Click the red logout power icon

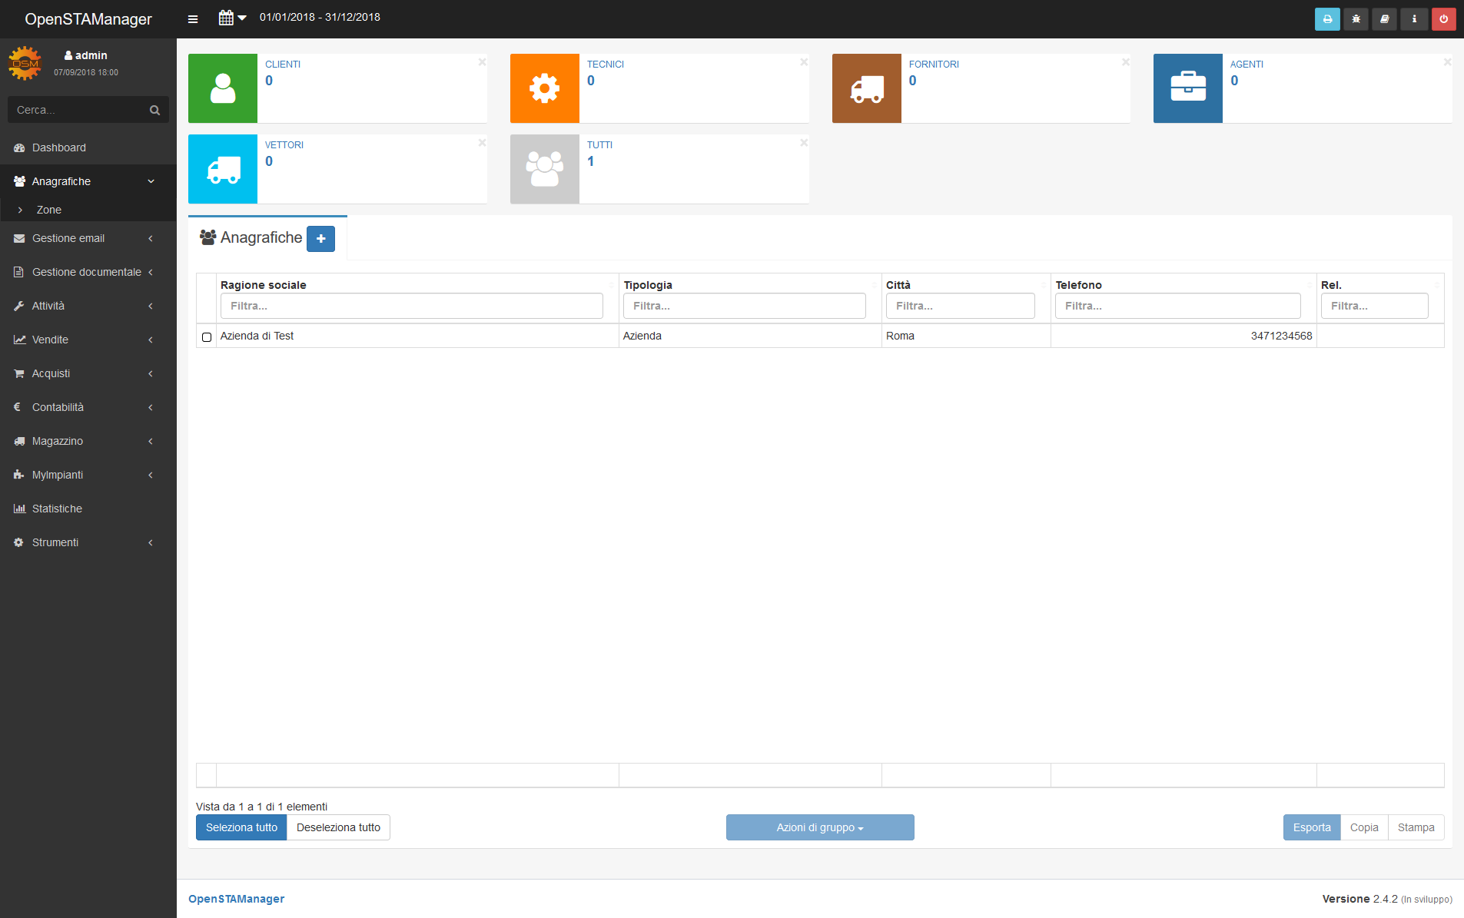[x=1443, y=19]
